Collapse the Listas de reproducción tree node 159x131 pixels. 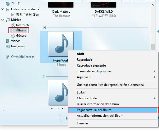coord(3,9)
